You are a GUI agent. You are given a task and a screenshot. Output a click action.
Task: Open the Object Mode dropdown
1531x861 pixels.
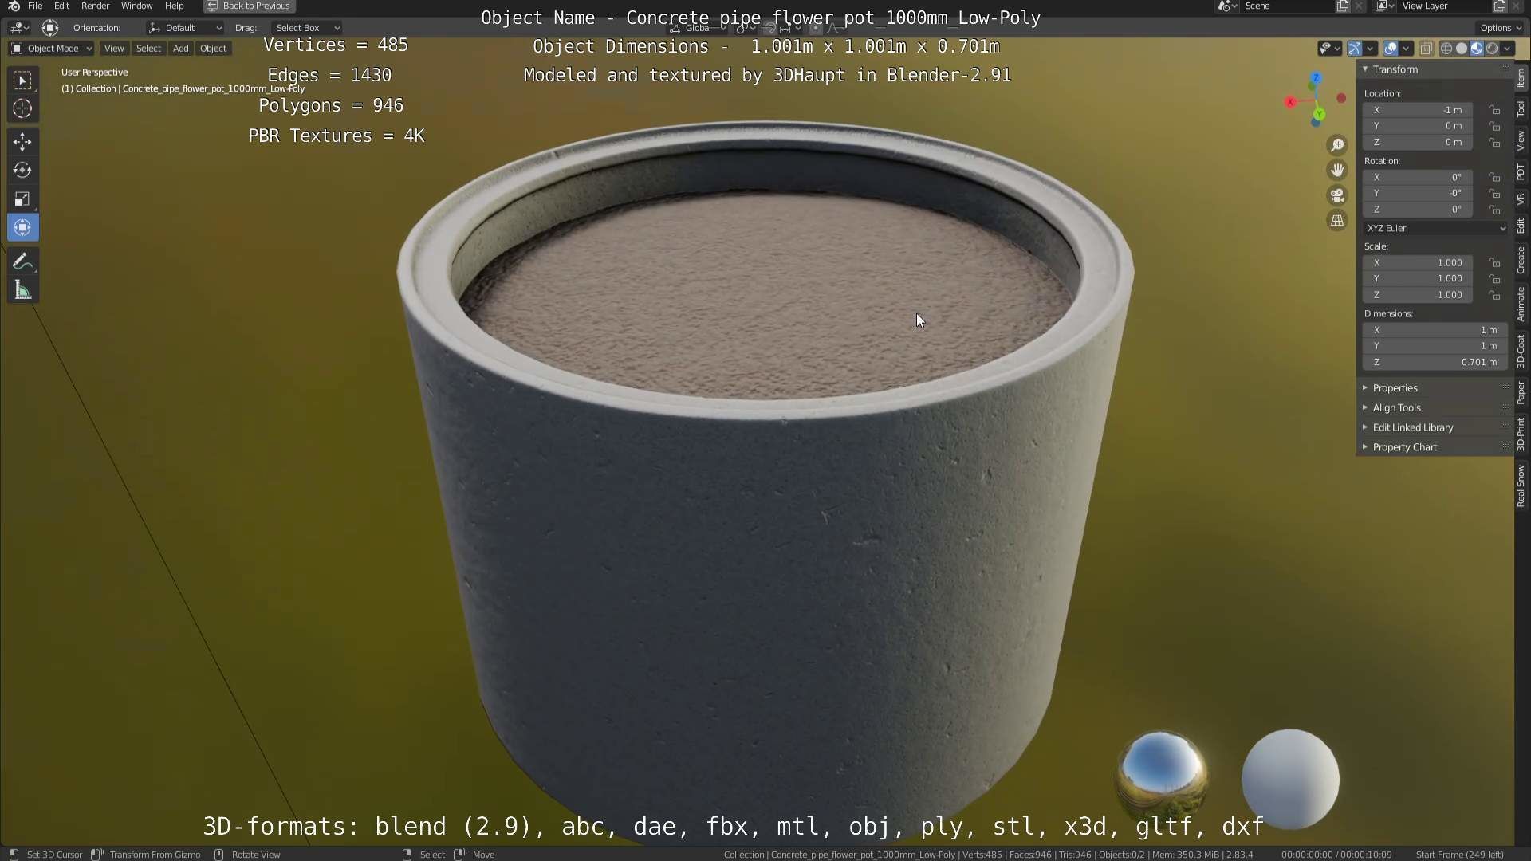tap(51, 49)
